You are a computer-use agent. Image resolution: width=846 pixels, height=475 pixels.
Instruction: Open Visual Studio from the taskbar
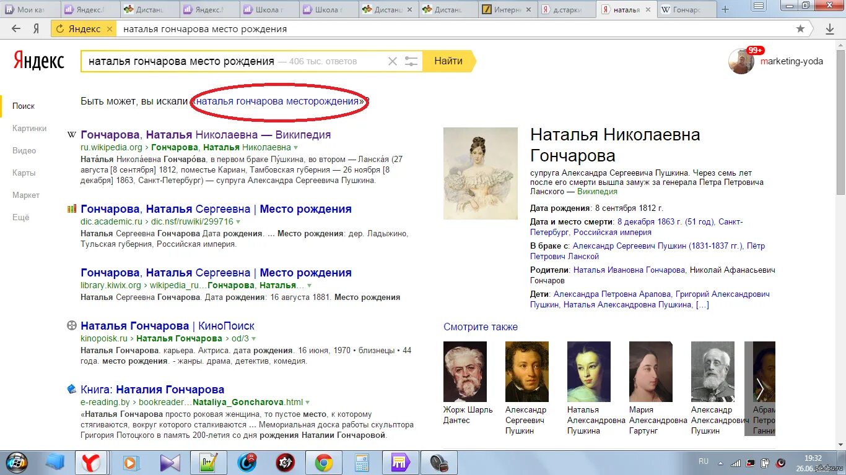169,462
